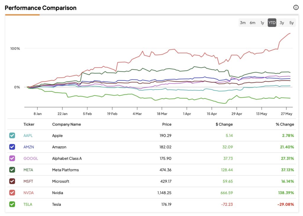Click the Tesla company name

pyautogui.click(x=57, y=204)
